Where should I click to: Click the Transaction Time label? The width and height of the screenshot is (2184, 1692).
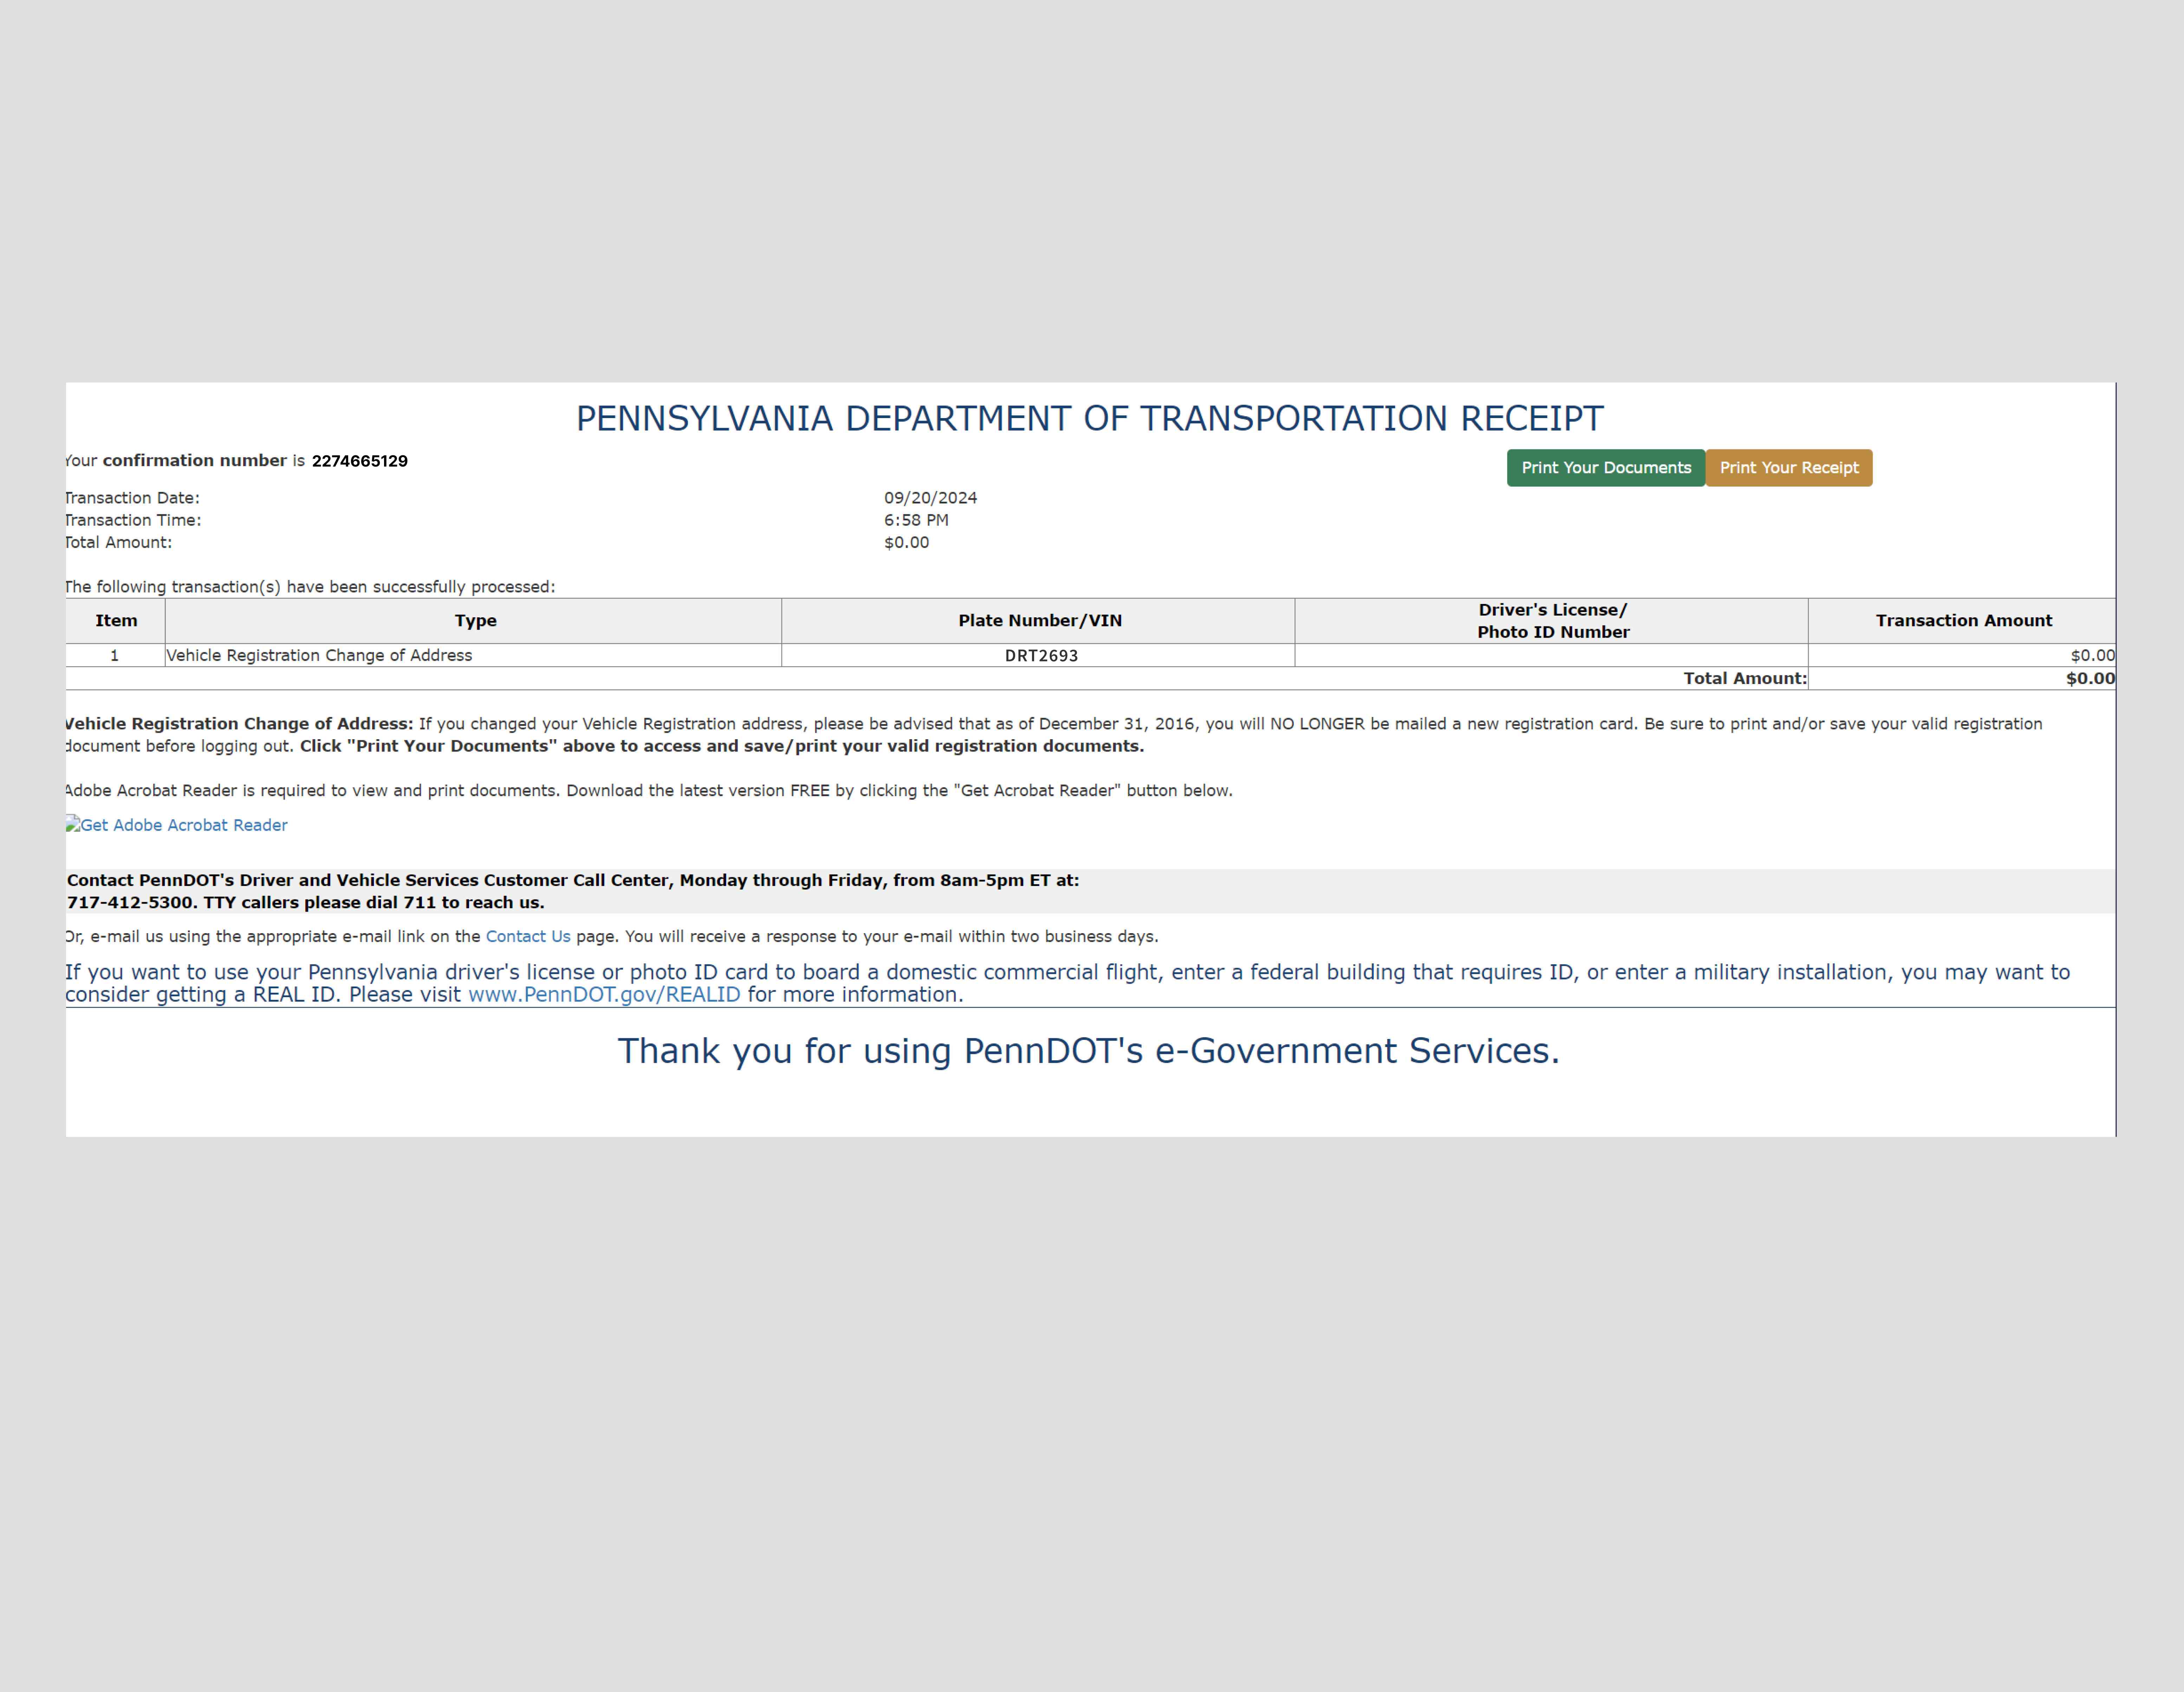click(x=133, y=520)
